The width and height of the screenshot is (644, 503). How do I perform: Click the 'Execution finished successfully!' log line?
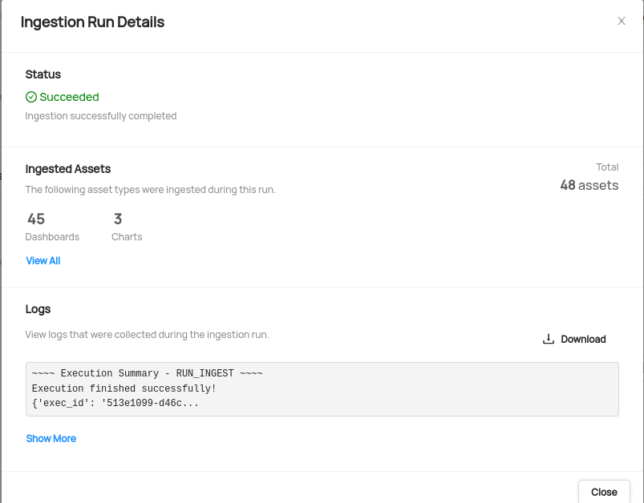(124, 388)
